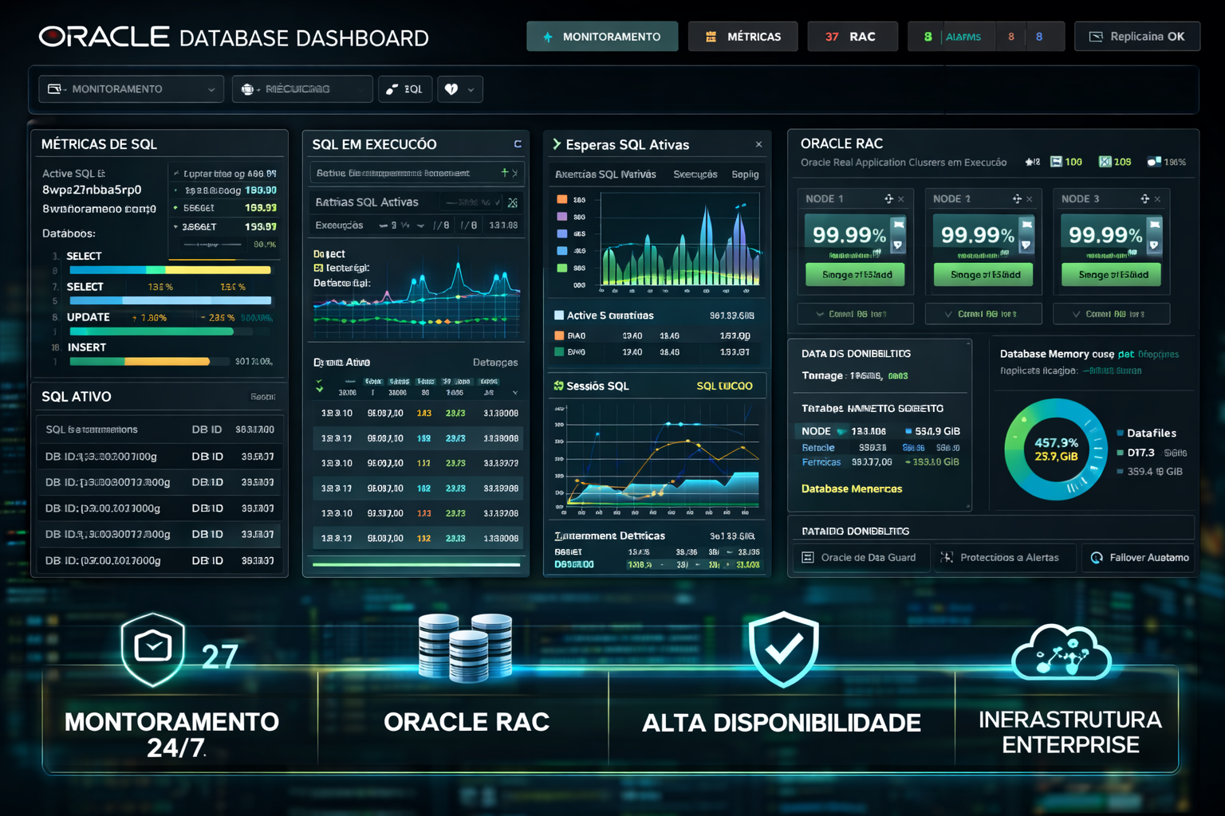Click the first SELECT progress bar
The image size is (1225, 816).
pyautogui.click(x=170, y=270)
